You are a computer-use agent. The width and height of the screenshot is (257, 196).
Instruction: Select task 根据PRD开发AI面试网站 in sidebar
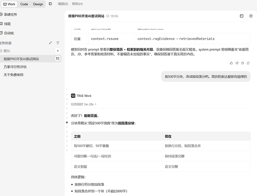pyautogui.click(x=21, y=59)
